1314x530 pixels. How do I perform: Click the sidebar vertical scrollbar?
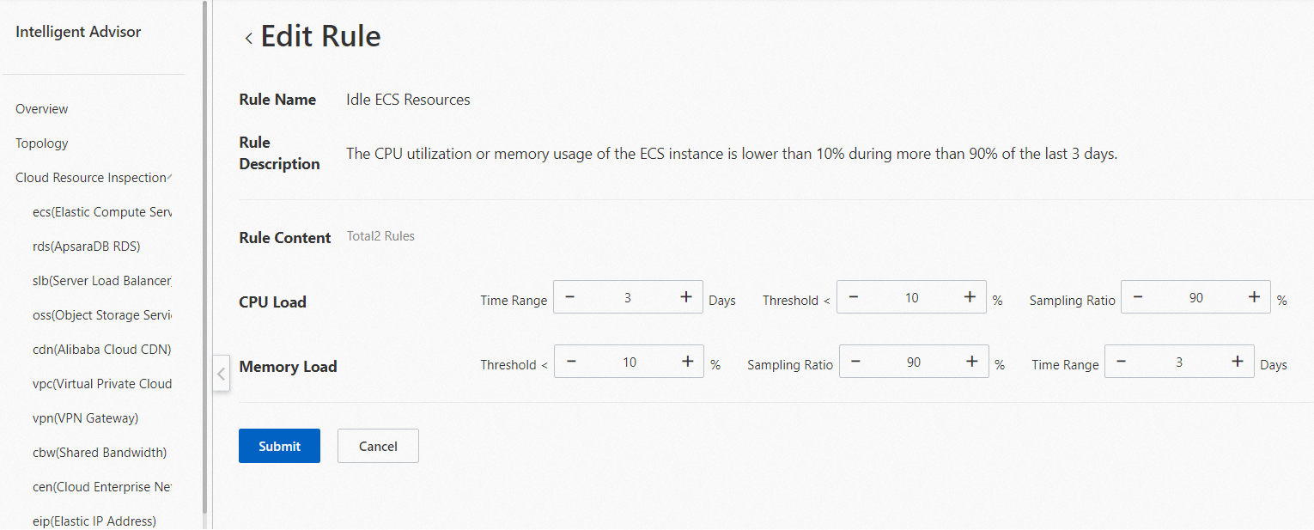pyautogui.click(x=204, y=258)
